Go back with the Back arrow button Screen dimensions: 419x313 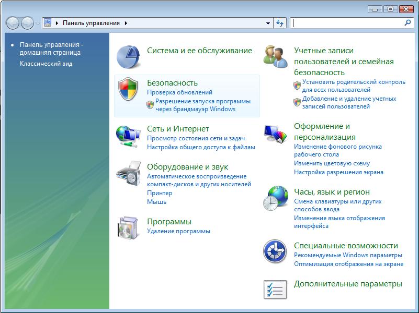[x=12, y=23]
